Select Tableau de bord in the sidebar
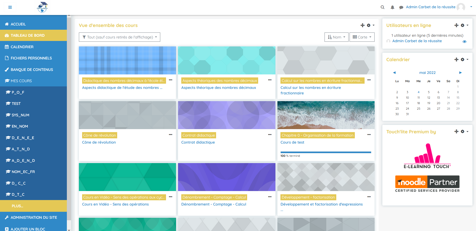The width and height of the screenshot is (476, 231). click(x=34, y=35)
